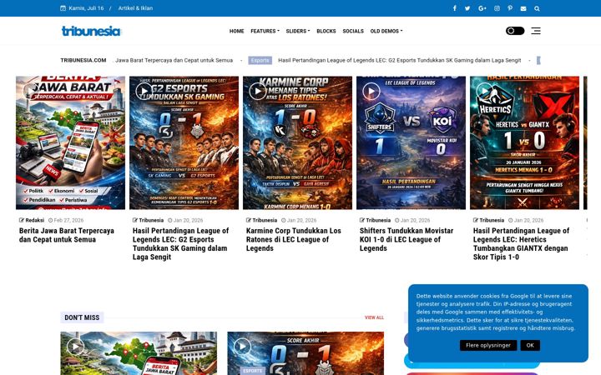The height and width of the screenshot is (375, 601).
Task: Open the Instagram icon in top bar
Action: coord(497,8)
